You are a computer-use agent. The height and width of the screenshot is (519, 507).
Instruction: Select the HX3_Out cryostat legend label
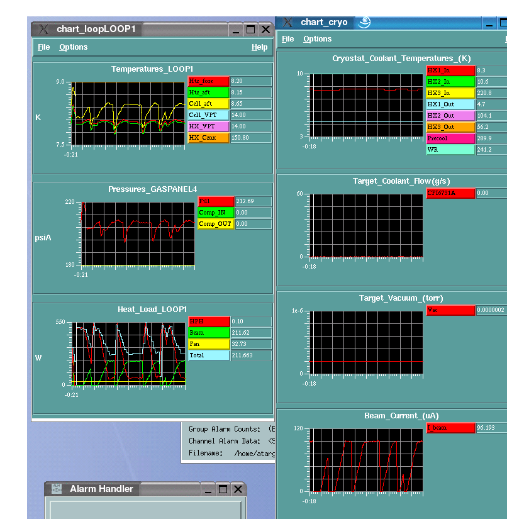pos(451,127)
